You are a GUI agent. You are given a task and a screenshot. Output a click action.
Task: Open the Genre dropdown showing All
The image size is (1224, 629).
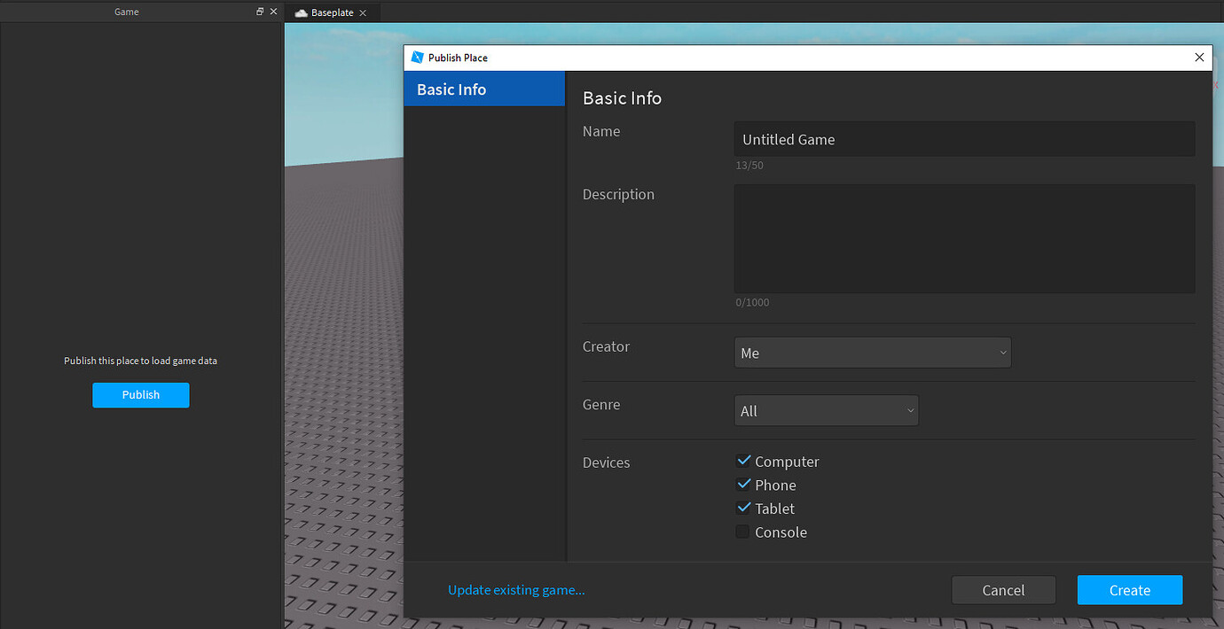click(x=827, y=411)
